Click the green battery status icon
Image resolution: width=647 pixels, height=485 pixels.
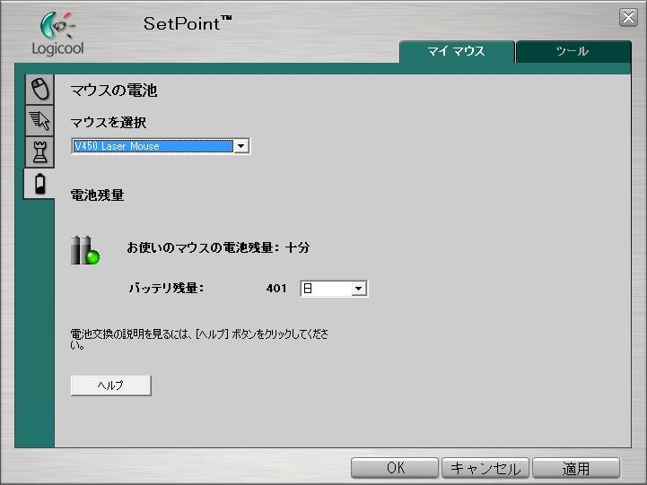pos(85,250)
